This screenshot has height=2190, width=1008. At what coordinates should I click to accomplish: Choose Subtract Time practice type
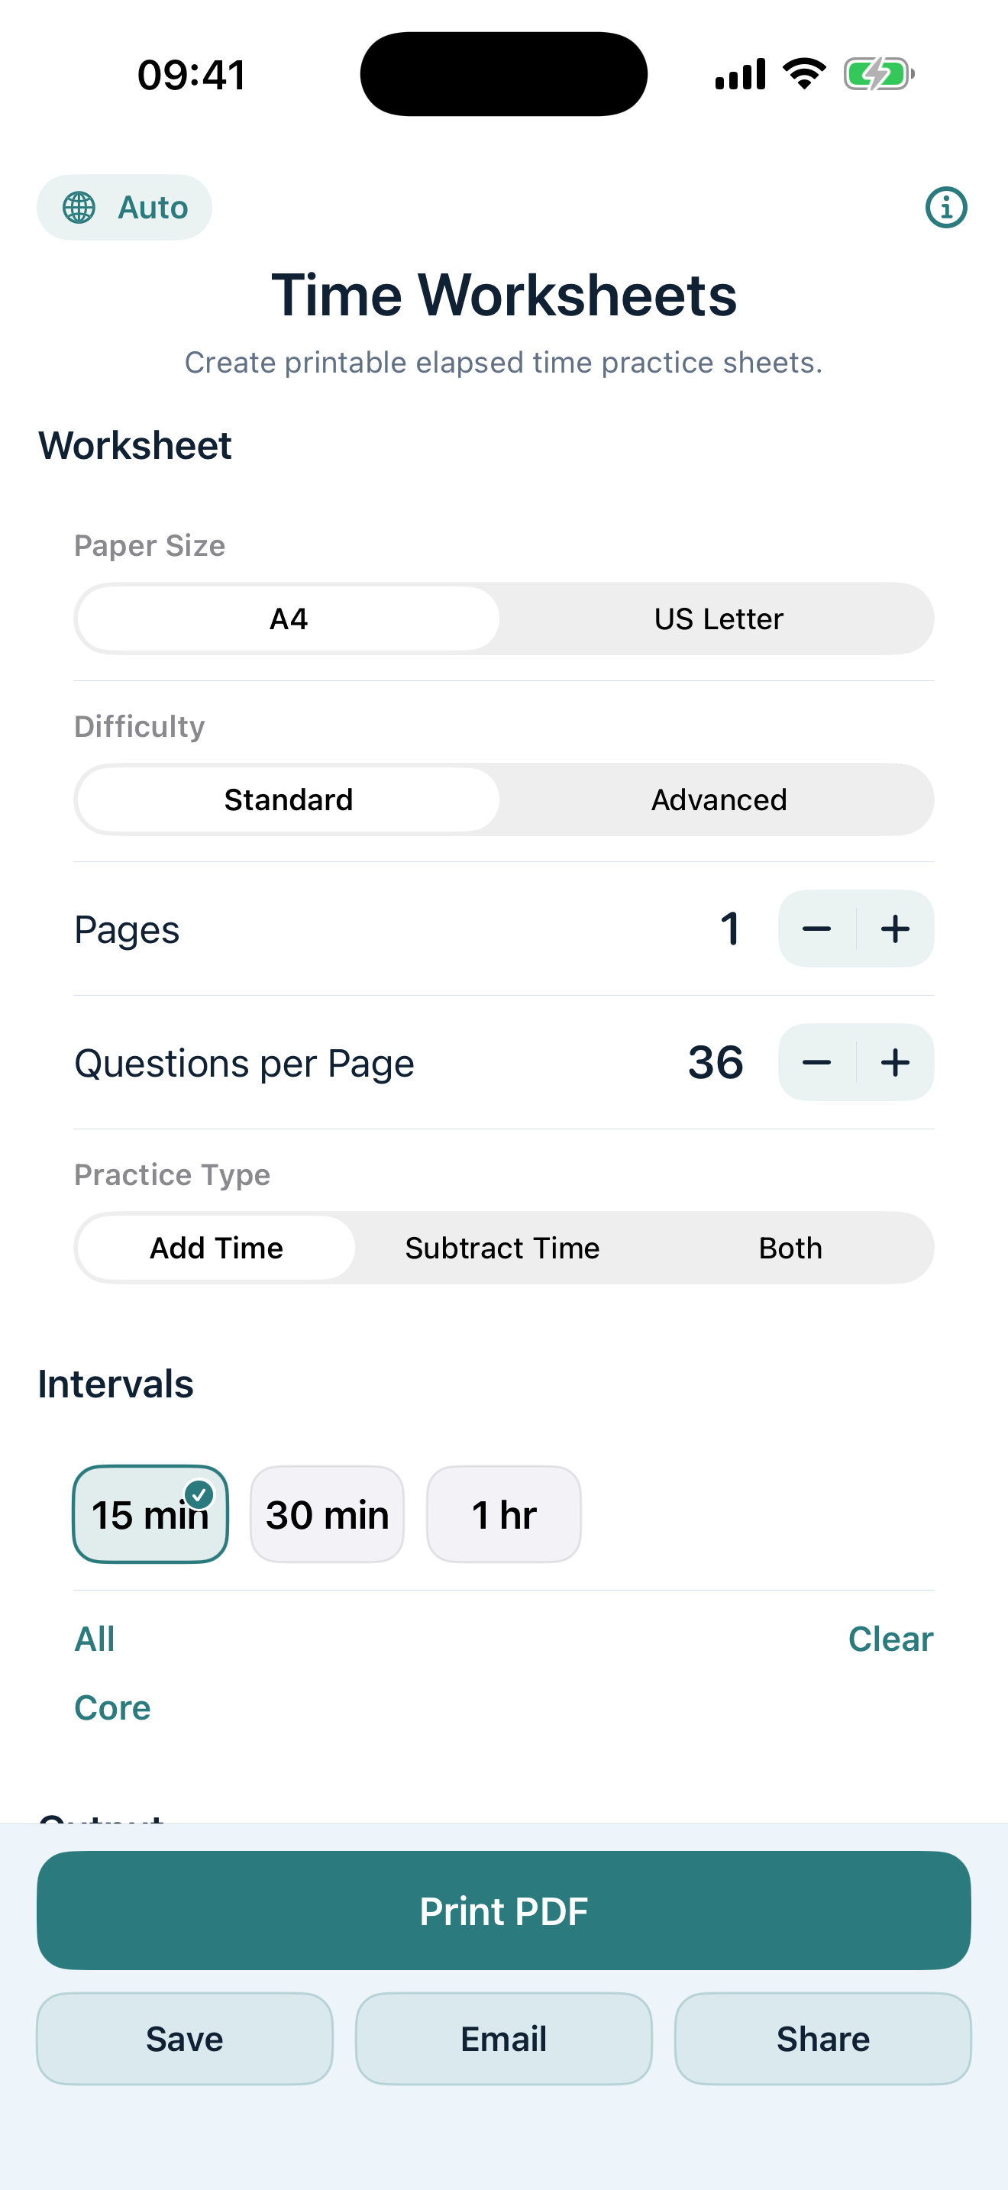click(x=502, y=1248)
